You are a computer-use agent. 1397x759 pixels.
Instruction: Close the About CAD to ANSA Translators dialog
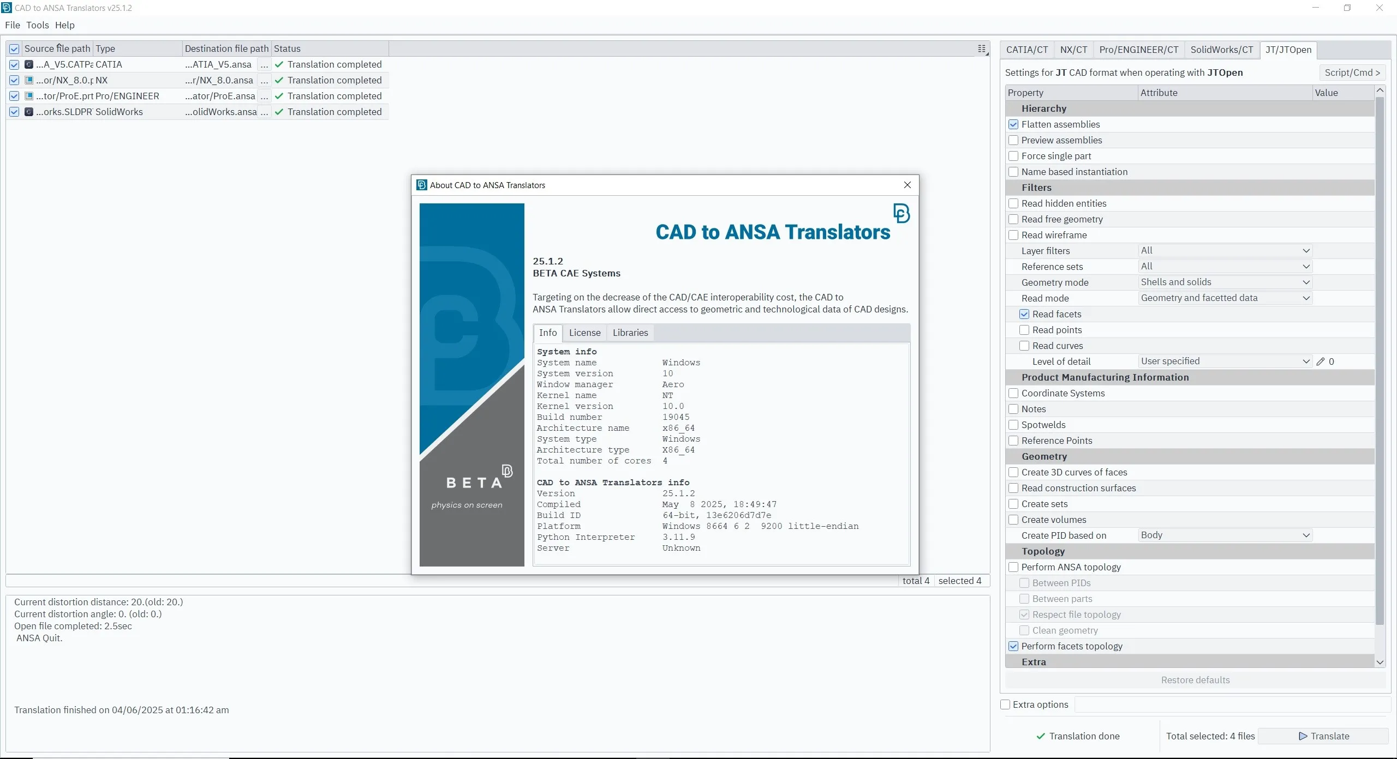point(907,185)
